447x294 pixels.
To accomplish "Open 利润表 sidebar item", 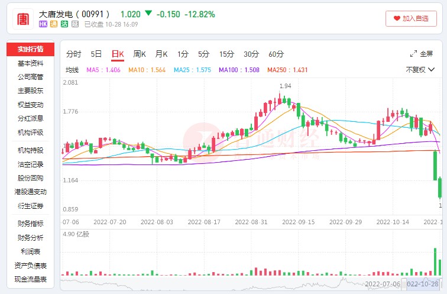I will [x=30, y=251].
